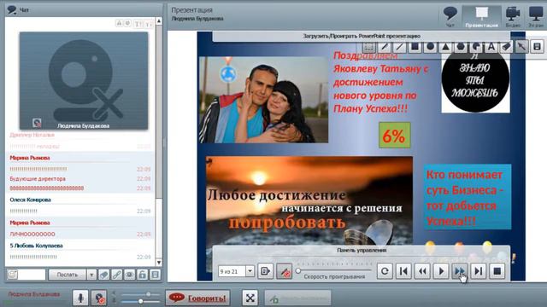Image resolution: width=547 pixels, height=307 pixels.
Task: Switch to Чат view tab
Action: coord(450,16)
